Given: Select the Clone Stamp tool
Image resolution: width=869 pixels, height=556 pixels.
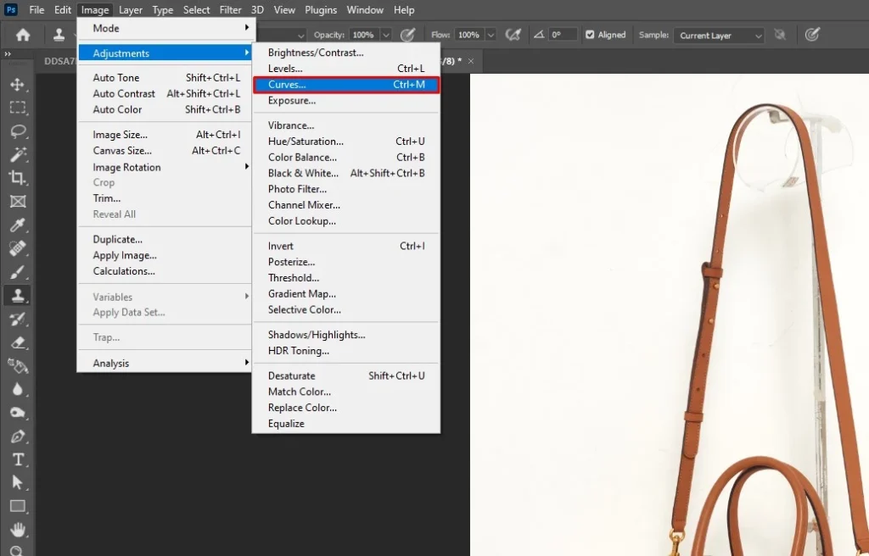Looking at the screenshot, I should tap(20, 296).
